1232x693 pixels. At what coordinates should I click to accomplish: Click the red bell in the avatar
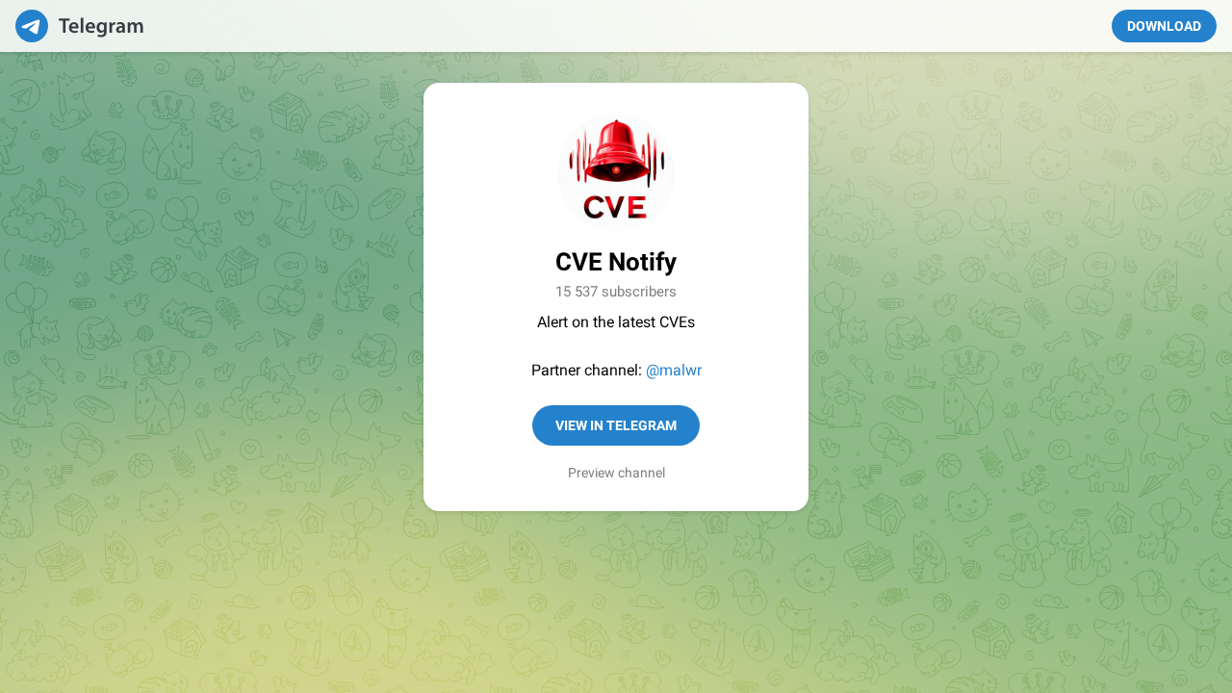click(x=616, y=151)
